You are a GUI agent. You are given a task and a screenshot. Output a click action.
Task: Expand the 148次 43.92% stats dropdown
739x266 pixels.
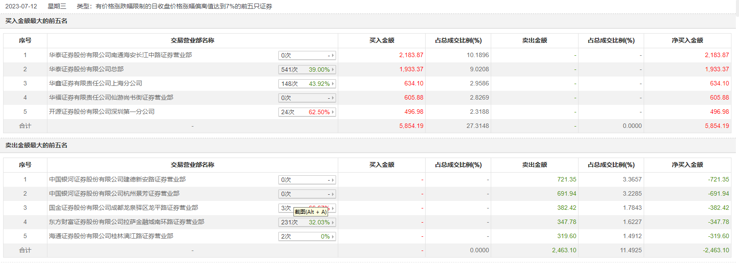[x=307, y=84]
